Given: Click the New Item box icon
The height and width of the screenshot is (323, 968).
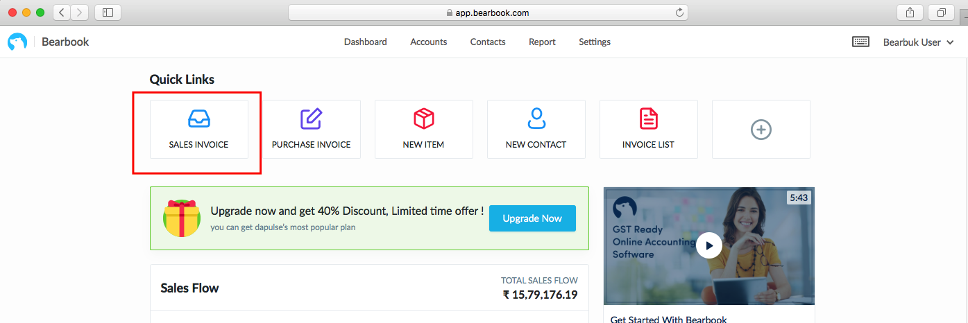Looking at the screenshot, I should click(423, 119).
